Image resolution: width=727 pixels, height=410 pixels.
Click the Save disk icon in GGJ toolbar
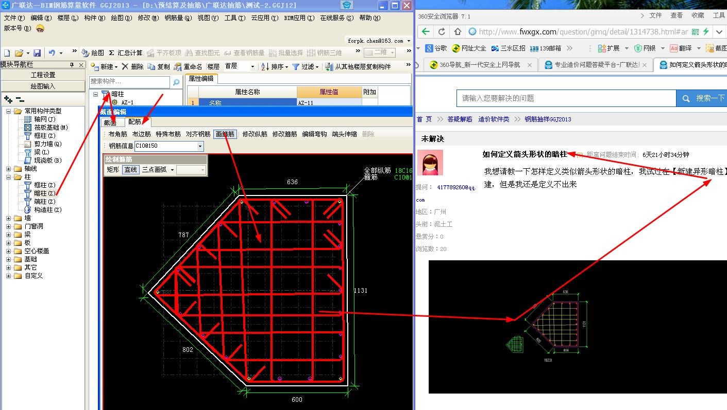pyautogui.click(x=37, y=53)
